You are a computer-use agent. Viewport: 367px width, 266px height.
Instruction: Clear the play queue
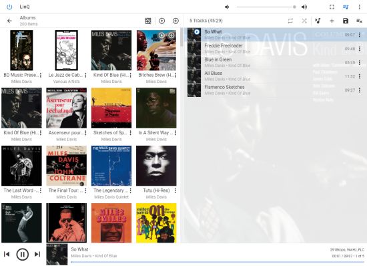(359, 21)
